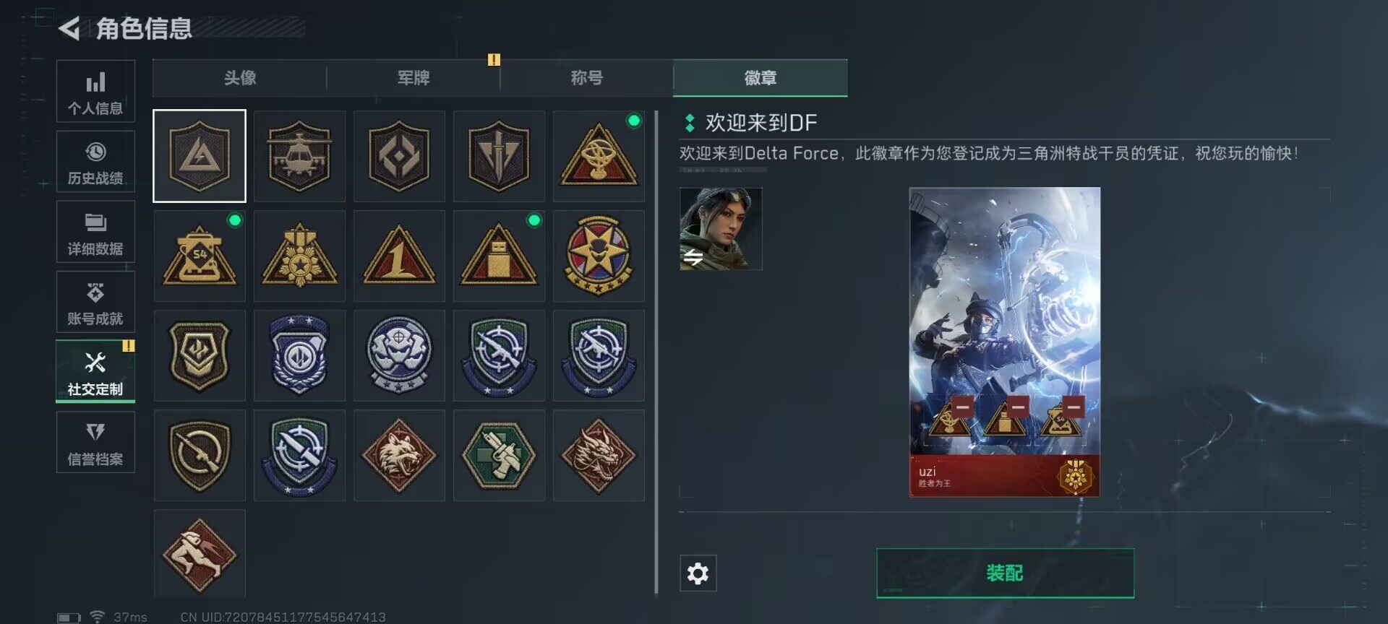Click the badge list scrollbar
Viewport: 1388px width, 624px height.
tap(656, 352)
